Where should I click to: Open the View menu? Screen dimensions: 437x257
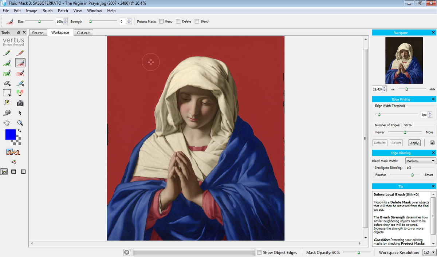click(78, 11)
